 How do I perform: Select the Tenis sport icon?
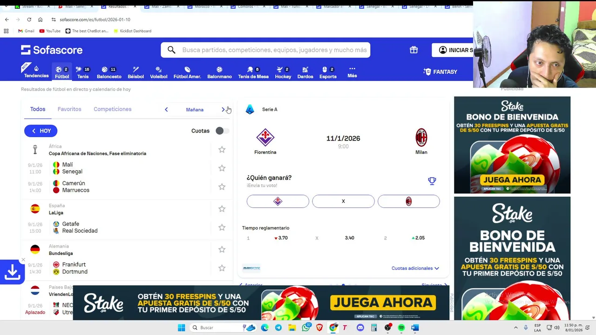pos(79,69)
